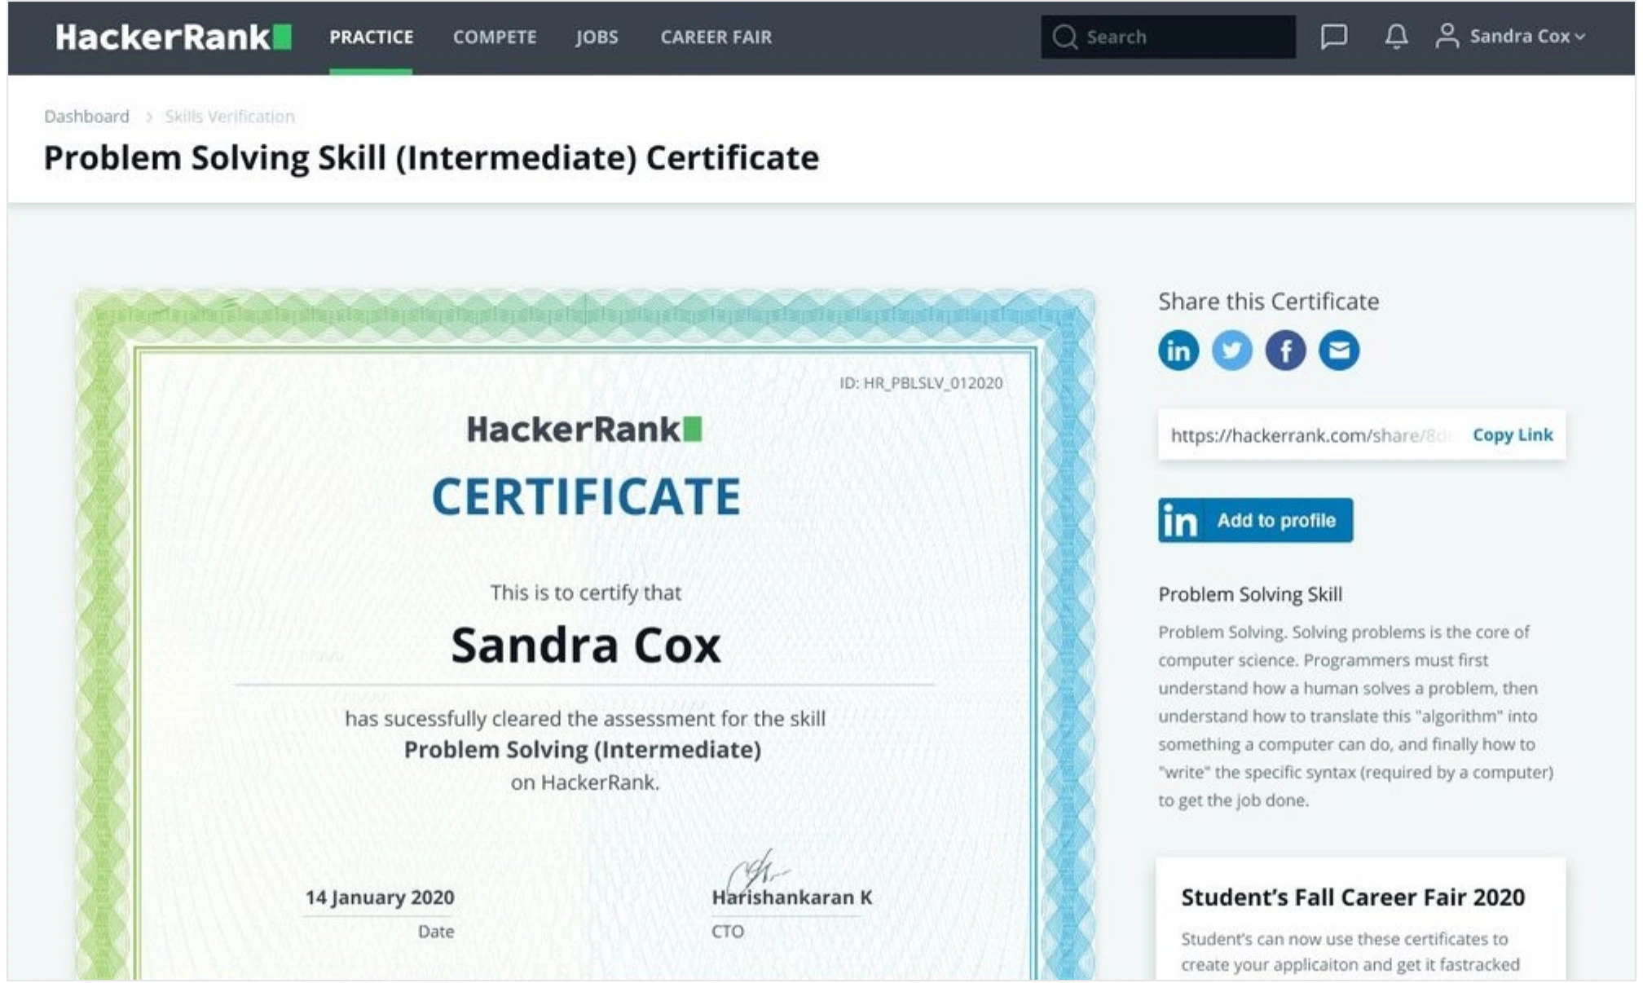
Task: Click the search magnifier icon
Action: point(1064,37)
